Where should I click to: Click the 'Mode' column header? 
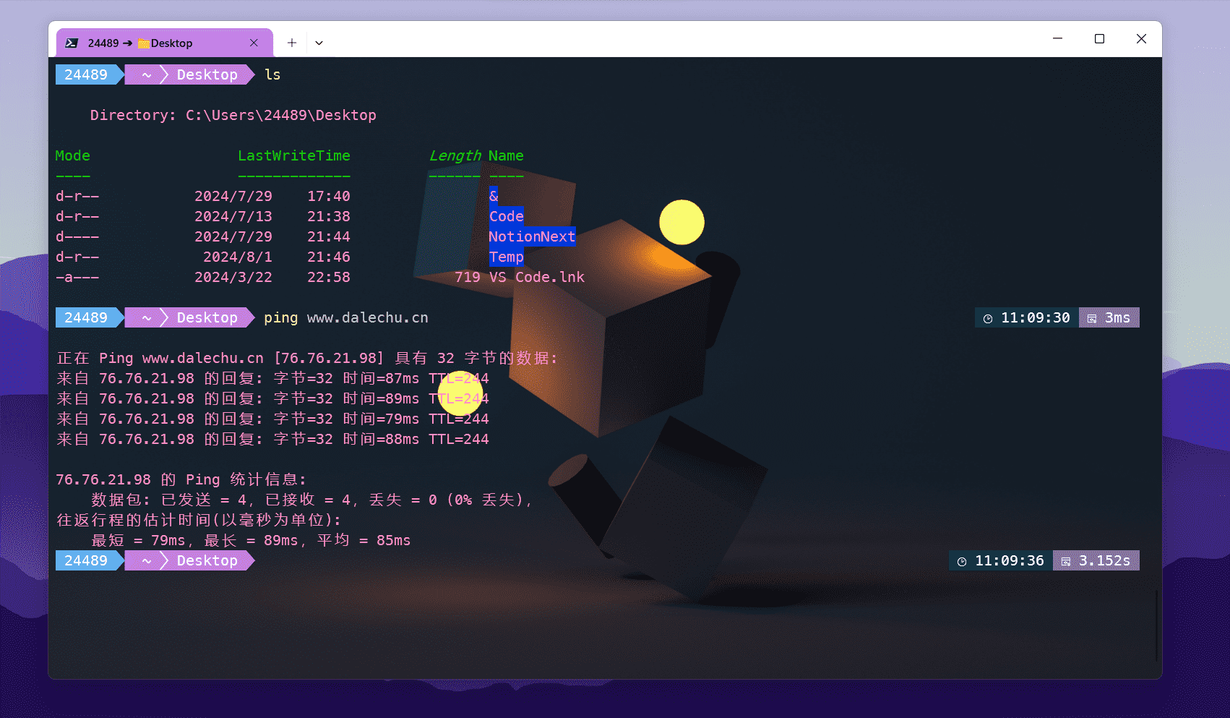[x=73, y=155]
